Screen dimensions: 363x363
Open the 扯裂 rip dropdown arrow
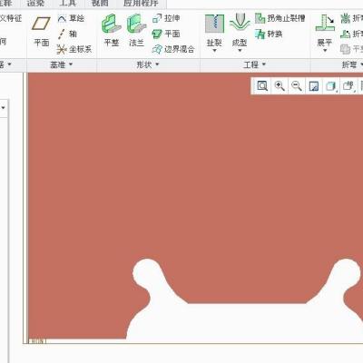[x=214, y=51]
